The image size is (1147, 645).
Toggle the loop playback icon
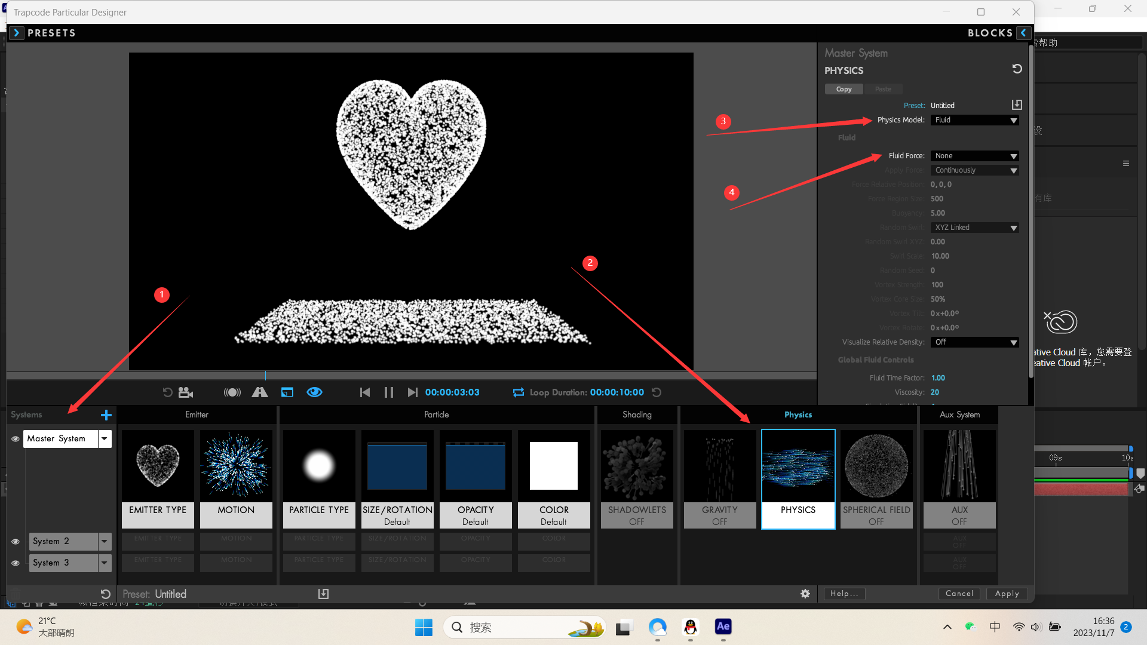coord(519,392)
